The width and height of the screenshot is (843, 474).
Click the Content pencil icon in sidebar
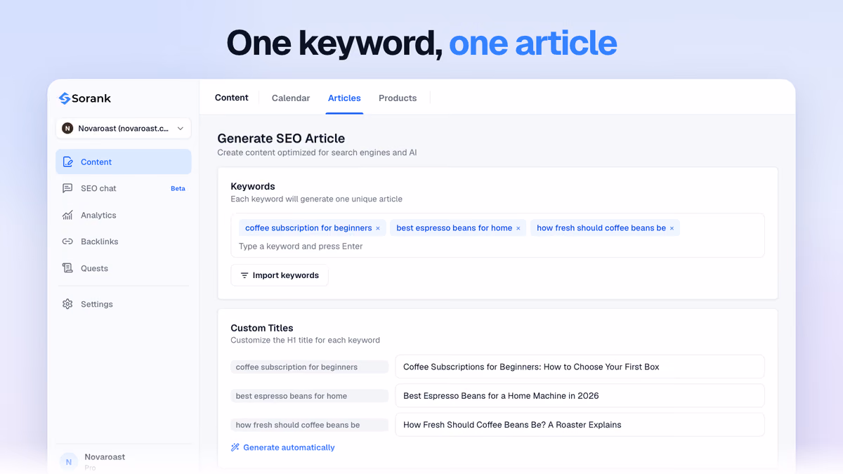pos(67,162)
